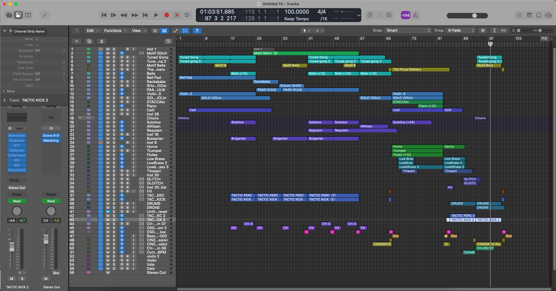Open the command-click tool menu
The height and width of the screenshot is (291, 556).
pyautogui.click(x=319, y=30)
